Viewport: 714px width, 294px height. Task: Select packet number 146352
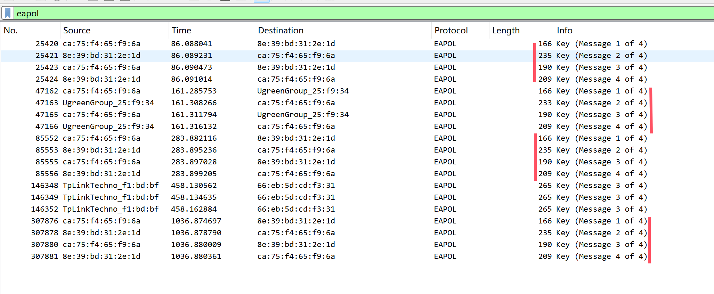(x=357, y=209)
